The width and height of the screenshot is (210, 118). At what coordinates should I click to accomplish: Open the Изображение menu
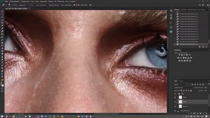click(25, 1)
